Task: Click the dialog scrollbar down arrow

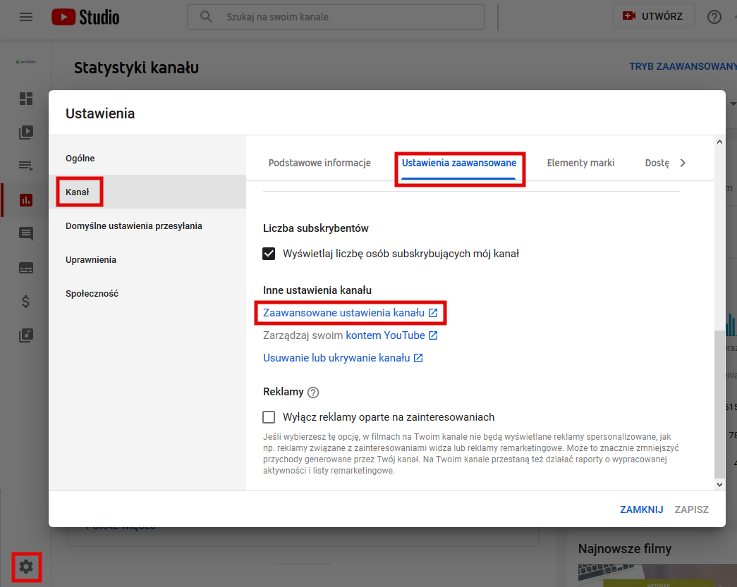Action: tap(719, 485)
